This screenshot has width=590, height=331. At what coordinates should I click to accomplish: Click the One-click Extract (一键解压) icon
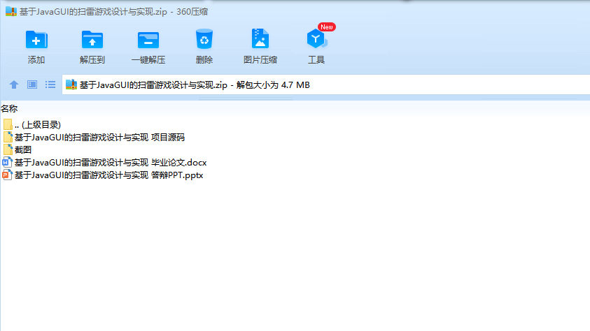pyautogui.click(x=148, y=40)
